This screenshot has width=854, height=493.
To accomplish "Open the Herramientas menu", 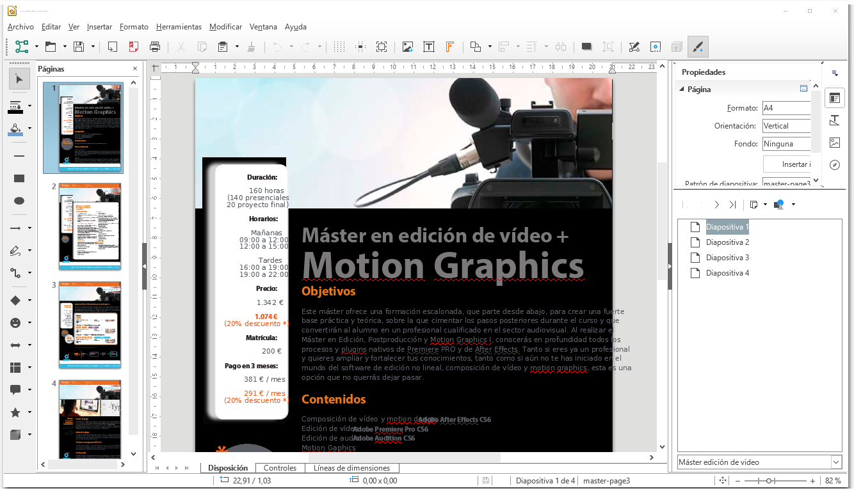I will pyautogui.click(x=179, y=27).
